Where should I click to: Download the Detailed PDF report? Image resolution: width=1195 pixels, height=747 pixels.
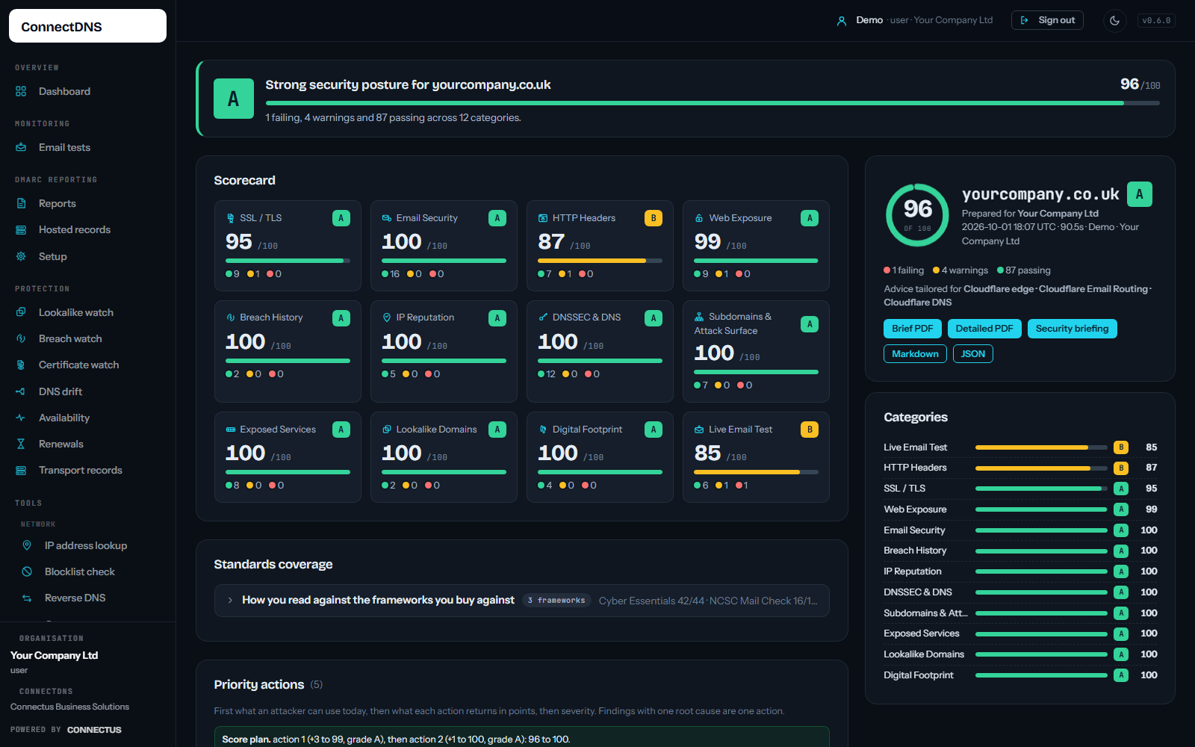[x=984, y=329]
